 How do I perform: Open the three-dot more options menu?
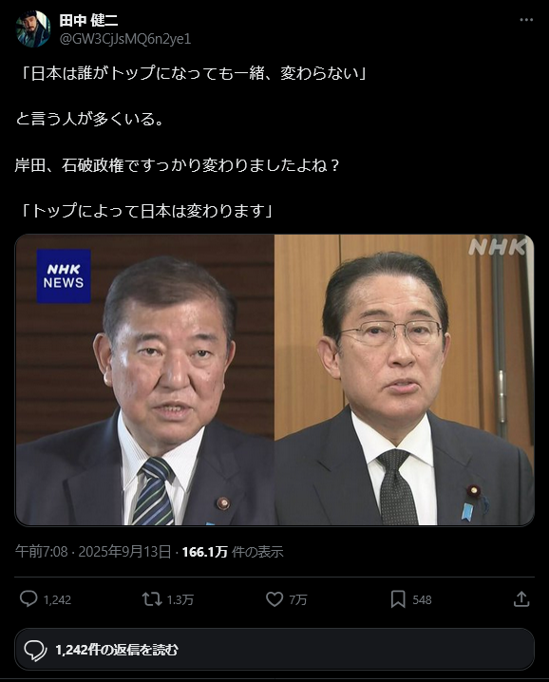click(526, 20)
